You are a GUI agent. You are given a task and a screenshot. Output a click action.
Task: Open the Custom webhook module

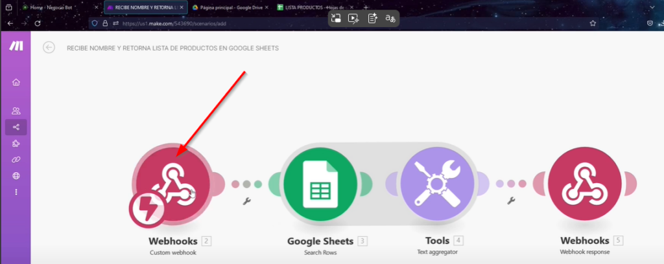click(x=172, y=184)
